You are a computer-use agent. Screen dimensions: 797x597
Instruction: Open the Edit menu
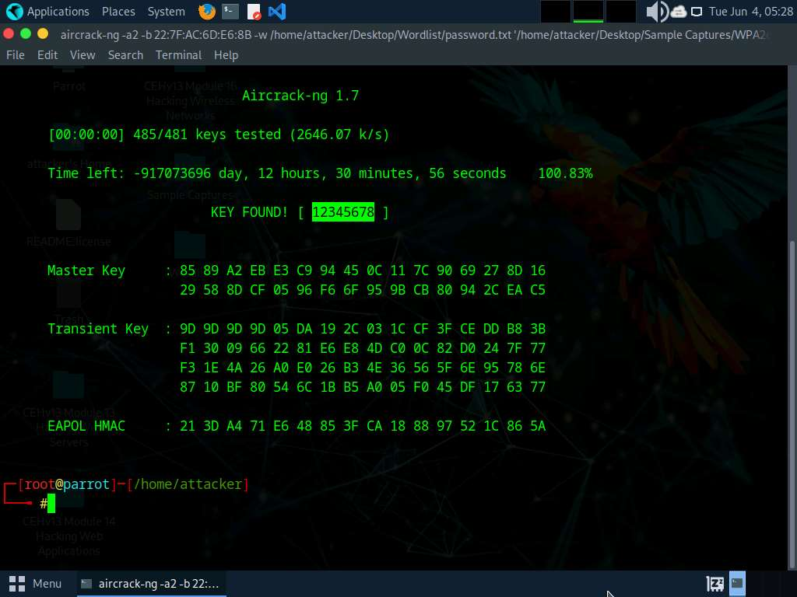[47, 55]
